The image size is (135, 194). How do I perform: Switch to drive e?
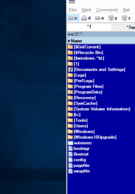[x=99, y=18]
